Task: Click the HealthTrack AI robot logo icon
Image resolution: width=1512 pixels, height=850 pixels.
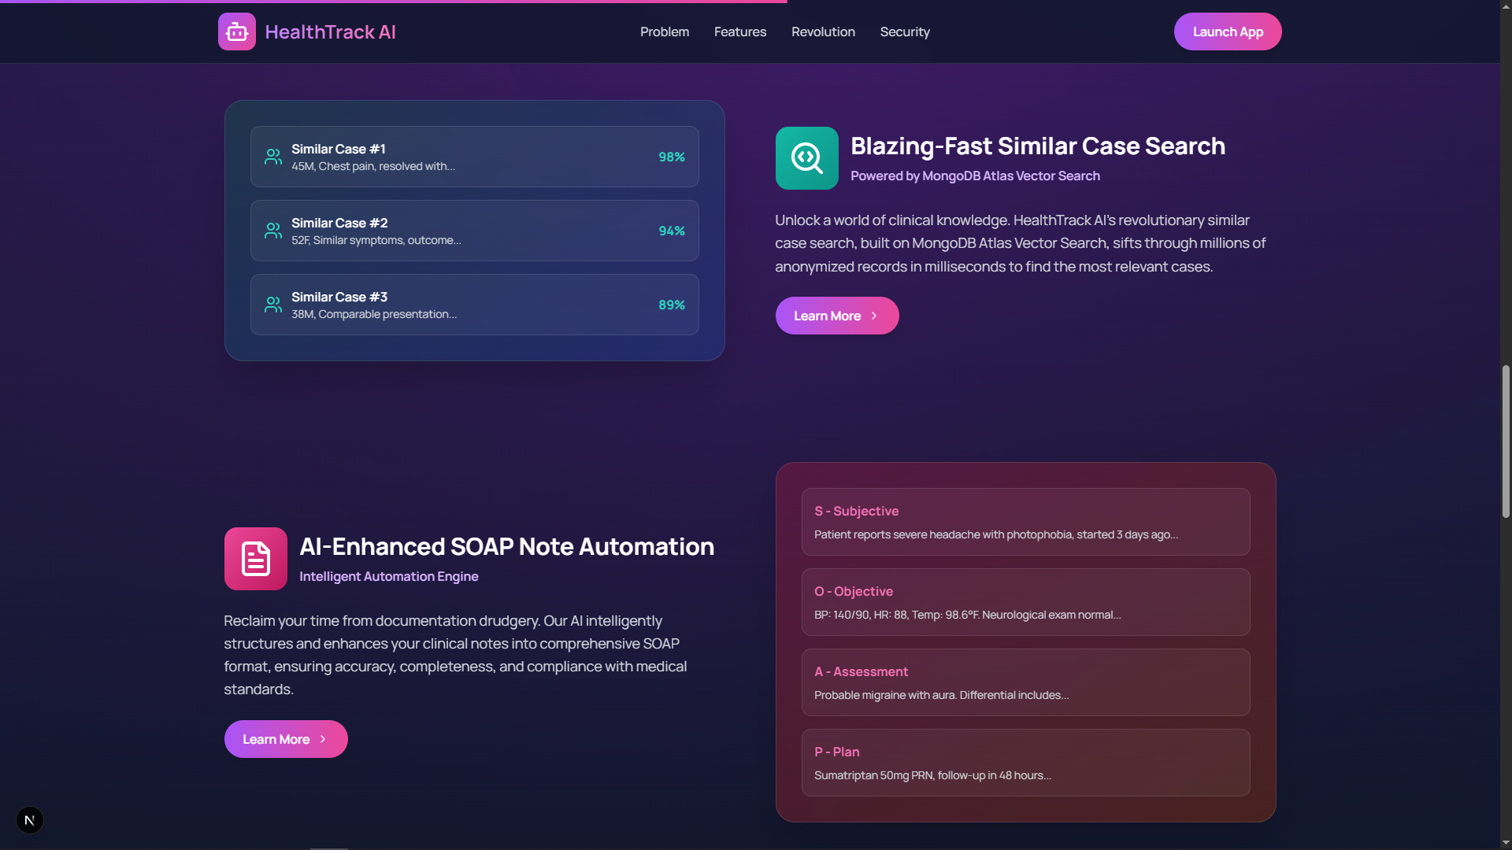Action: point(236,31)
